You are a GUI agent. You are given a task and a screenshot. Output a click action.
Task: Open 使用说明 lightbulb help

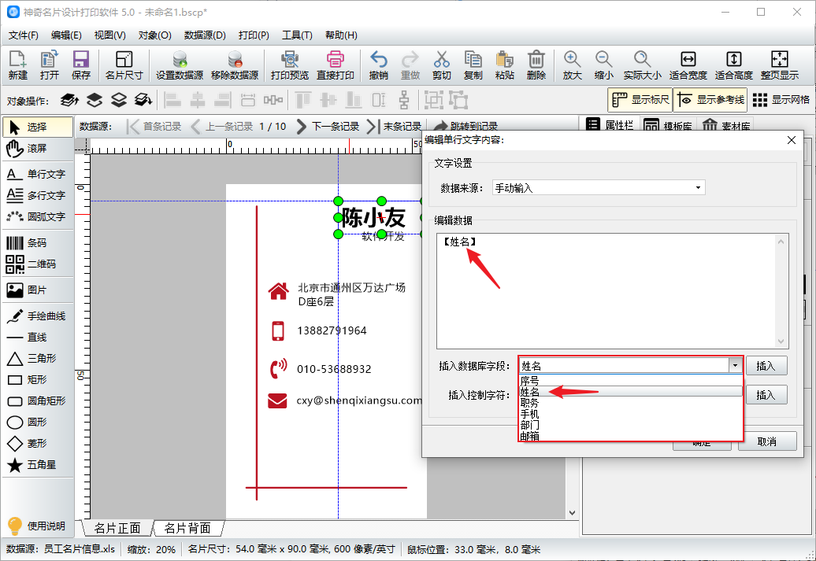(36, 526)
